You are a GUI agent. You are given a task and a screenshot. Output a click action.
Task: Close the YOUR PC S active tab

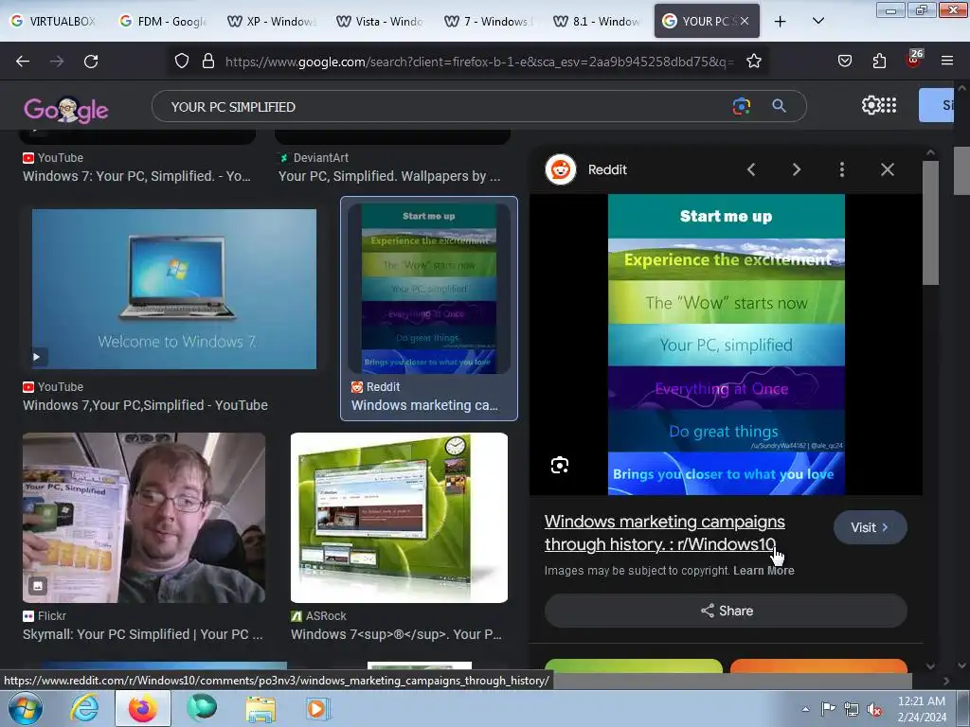coord(745,21)
